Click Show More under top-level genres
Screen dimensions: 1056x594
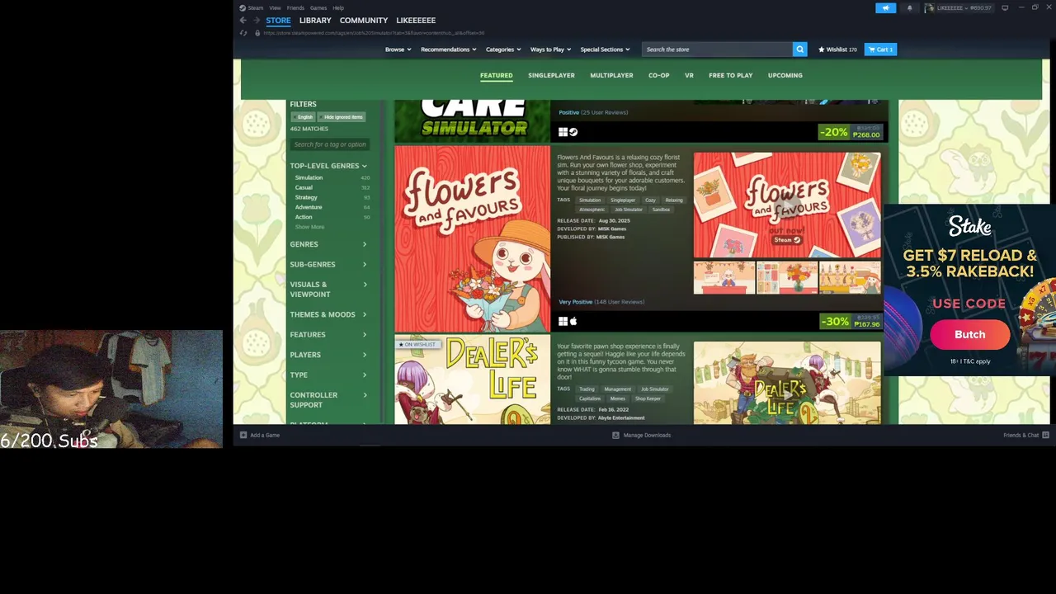point(310,227)
